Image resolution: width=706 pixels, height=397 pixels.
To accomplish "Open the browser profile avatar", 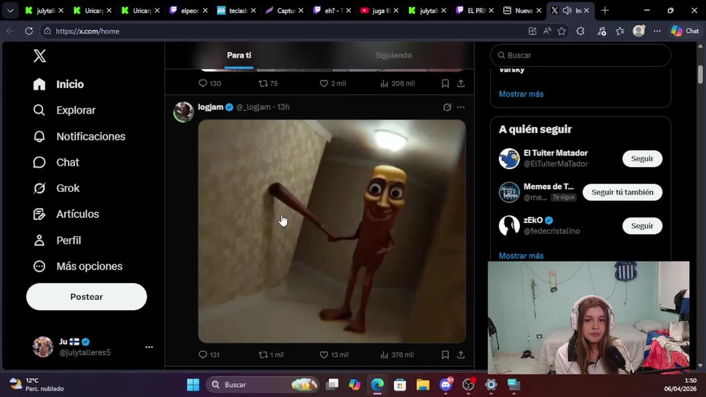I will click(x=639, y=31).
